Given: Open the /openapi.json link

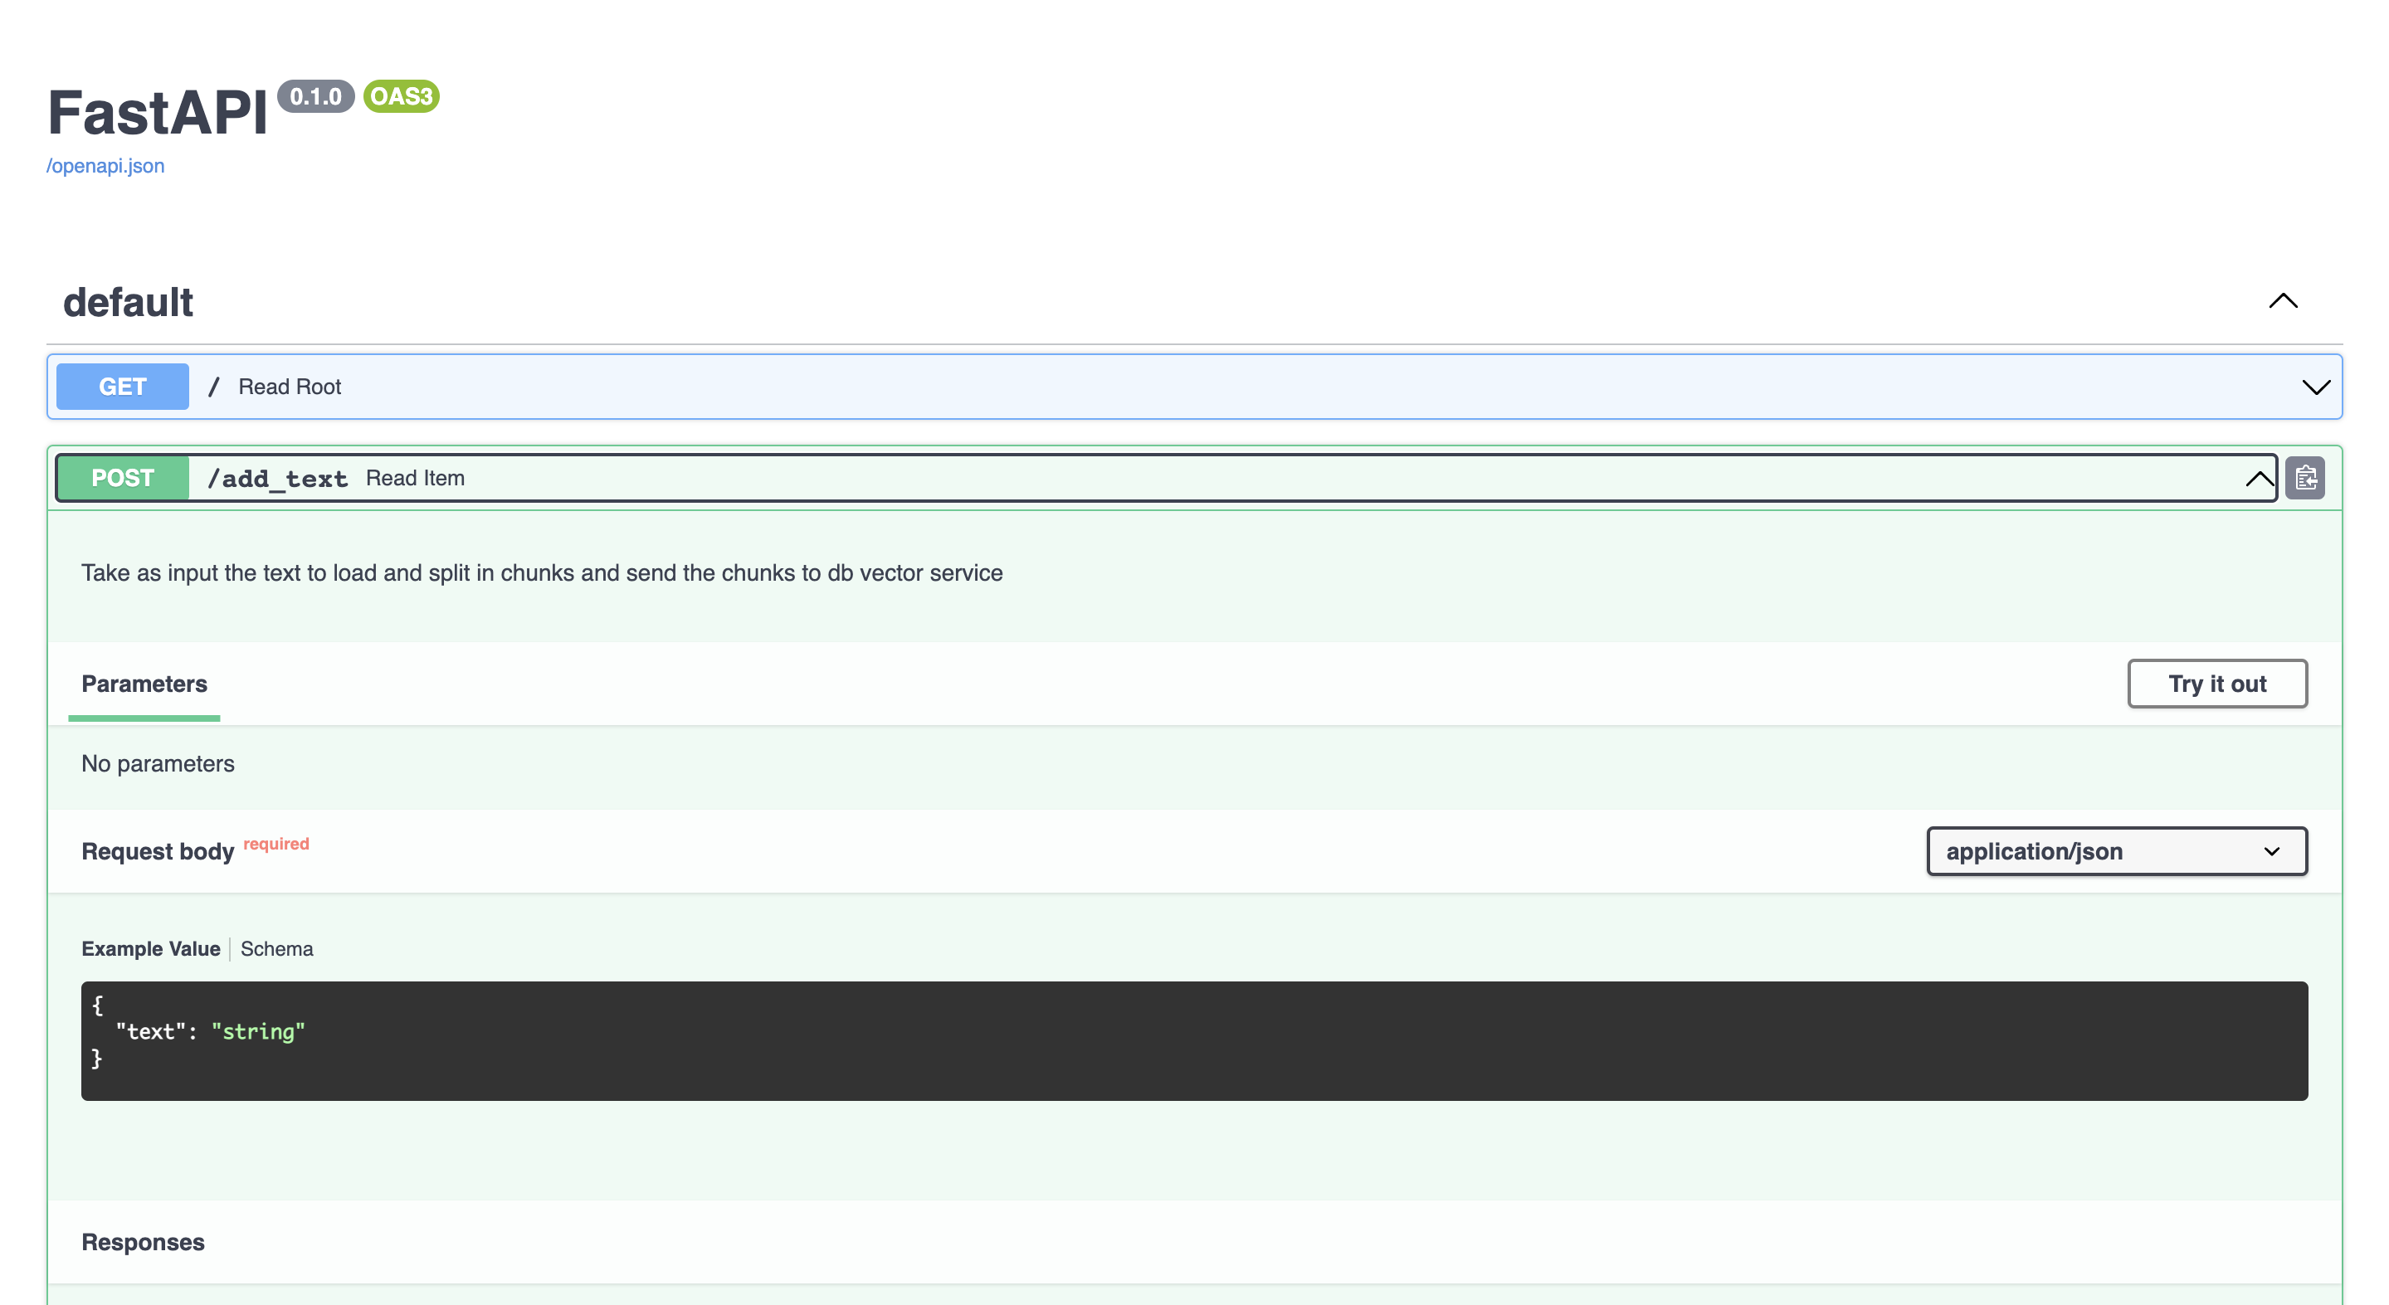Looking at the screenshot, I should [x=105, y=166].
